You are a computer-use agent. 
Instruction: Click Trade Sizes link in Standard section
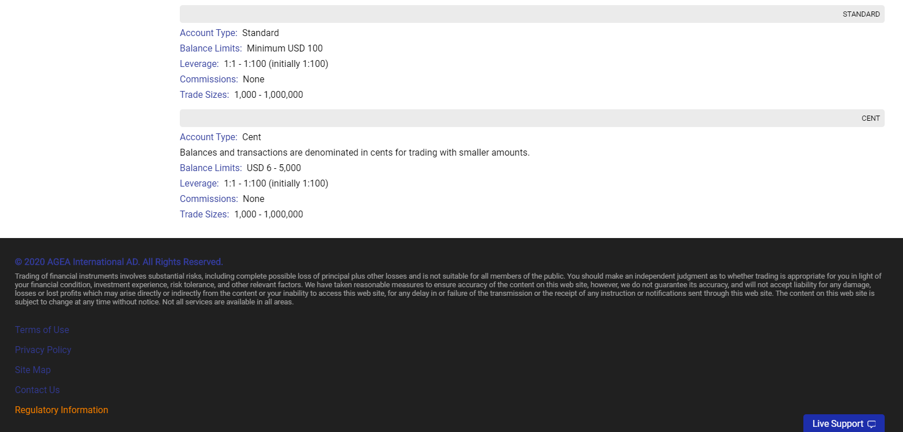pos(204,95)
